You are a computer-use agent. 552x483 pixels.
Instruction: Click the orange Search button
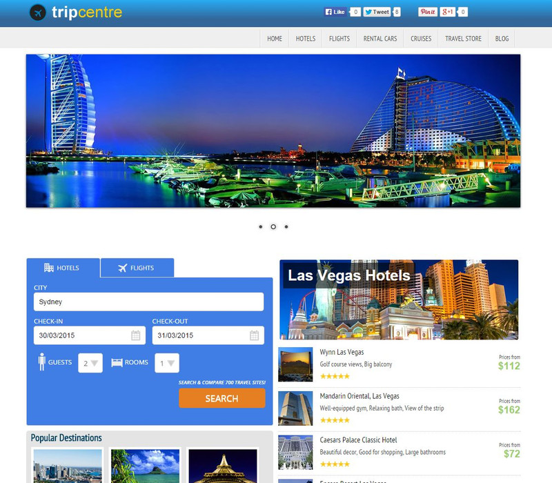click(x=222, y=398)
